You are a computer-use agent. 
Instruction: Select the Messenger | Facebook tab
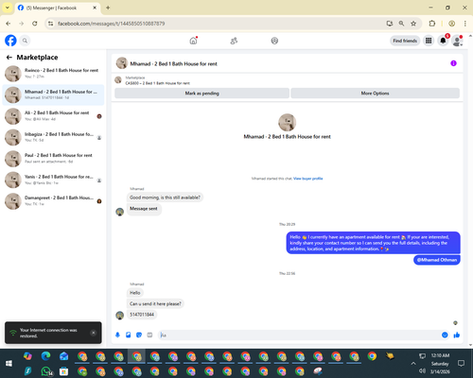57,8
